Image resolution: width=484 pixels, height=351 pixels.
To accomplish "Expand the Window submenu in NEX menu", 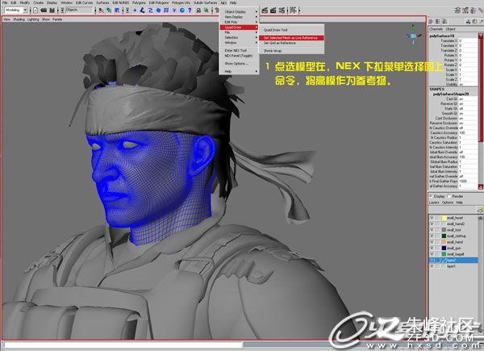I will [x=240, y=43].
